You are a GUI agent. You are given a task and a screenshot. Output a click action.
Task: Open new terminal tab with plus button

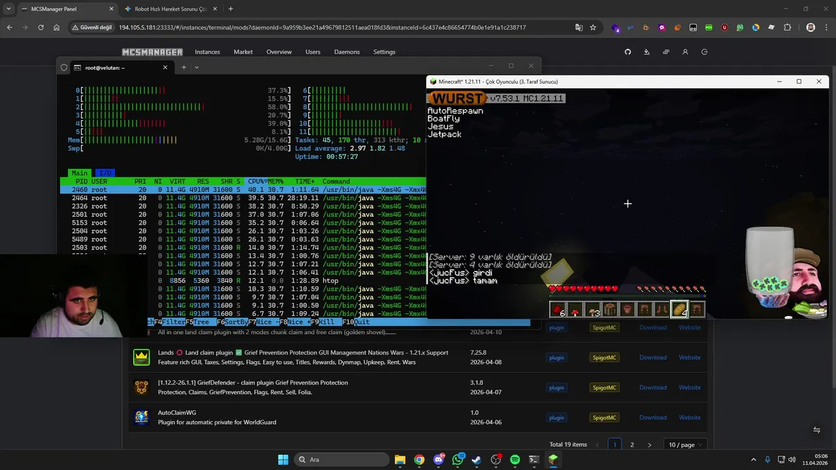pyautogui.click(x=184, y=67)
